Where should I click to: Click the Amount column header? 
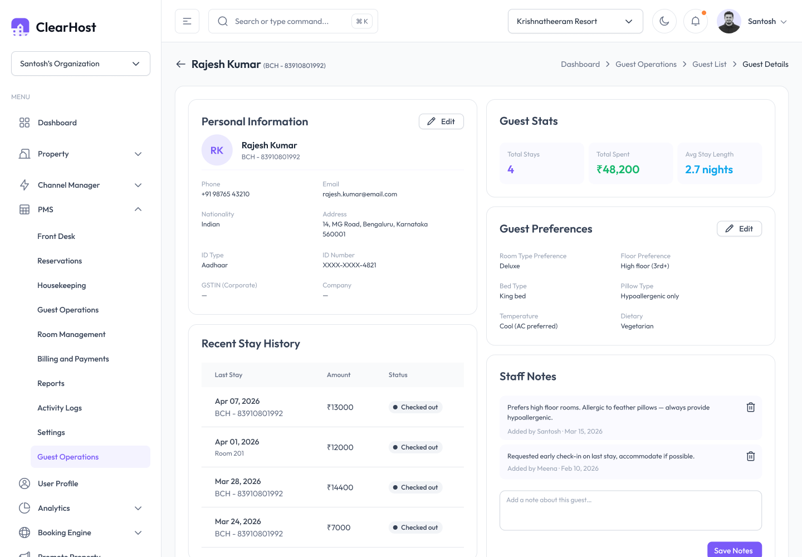click(x=339, y=375)
